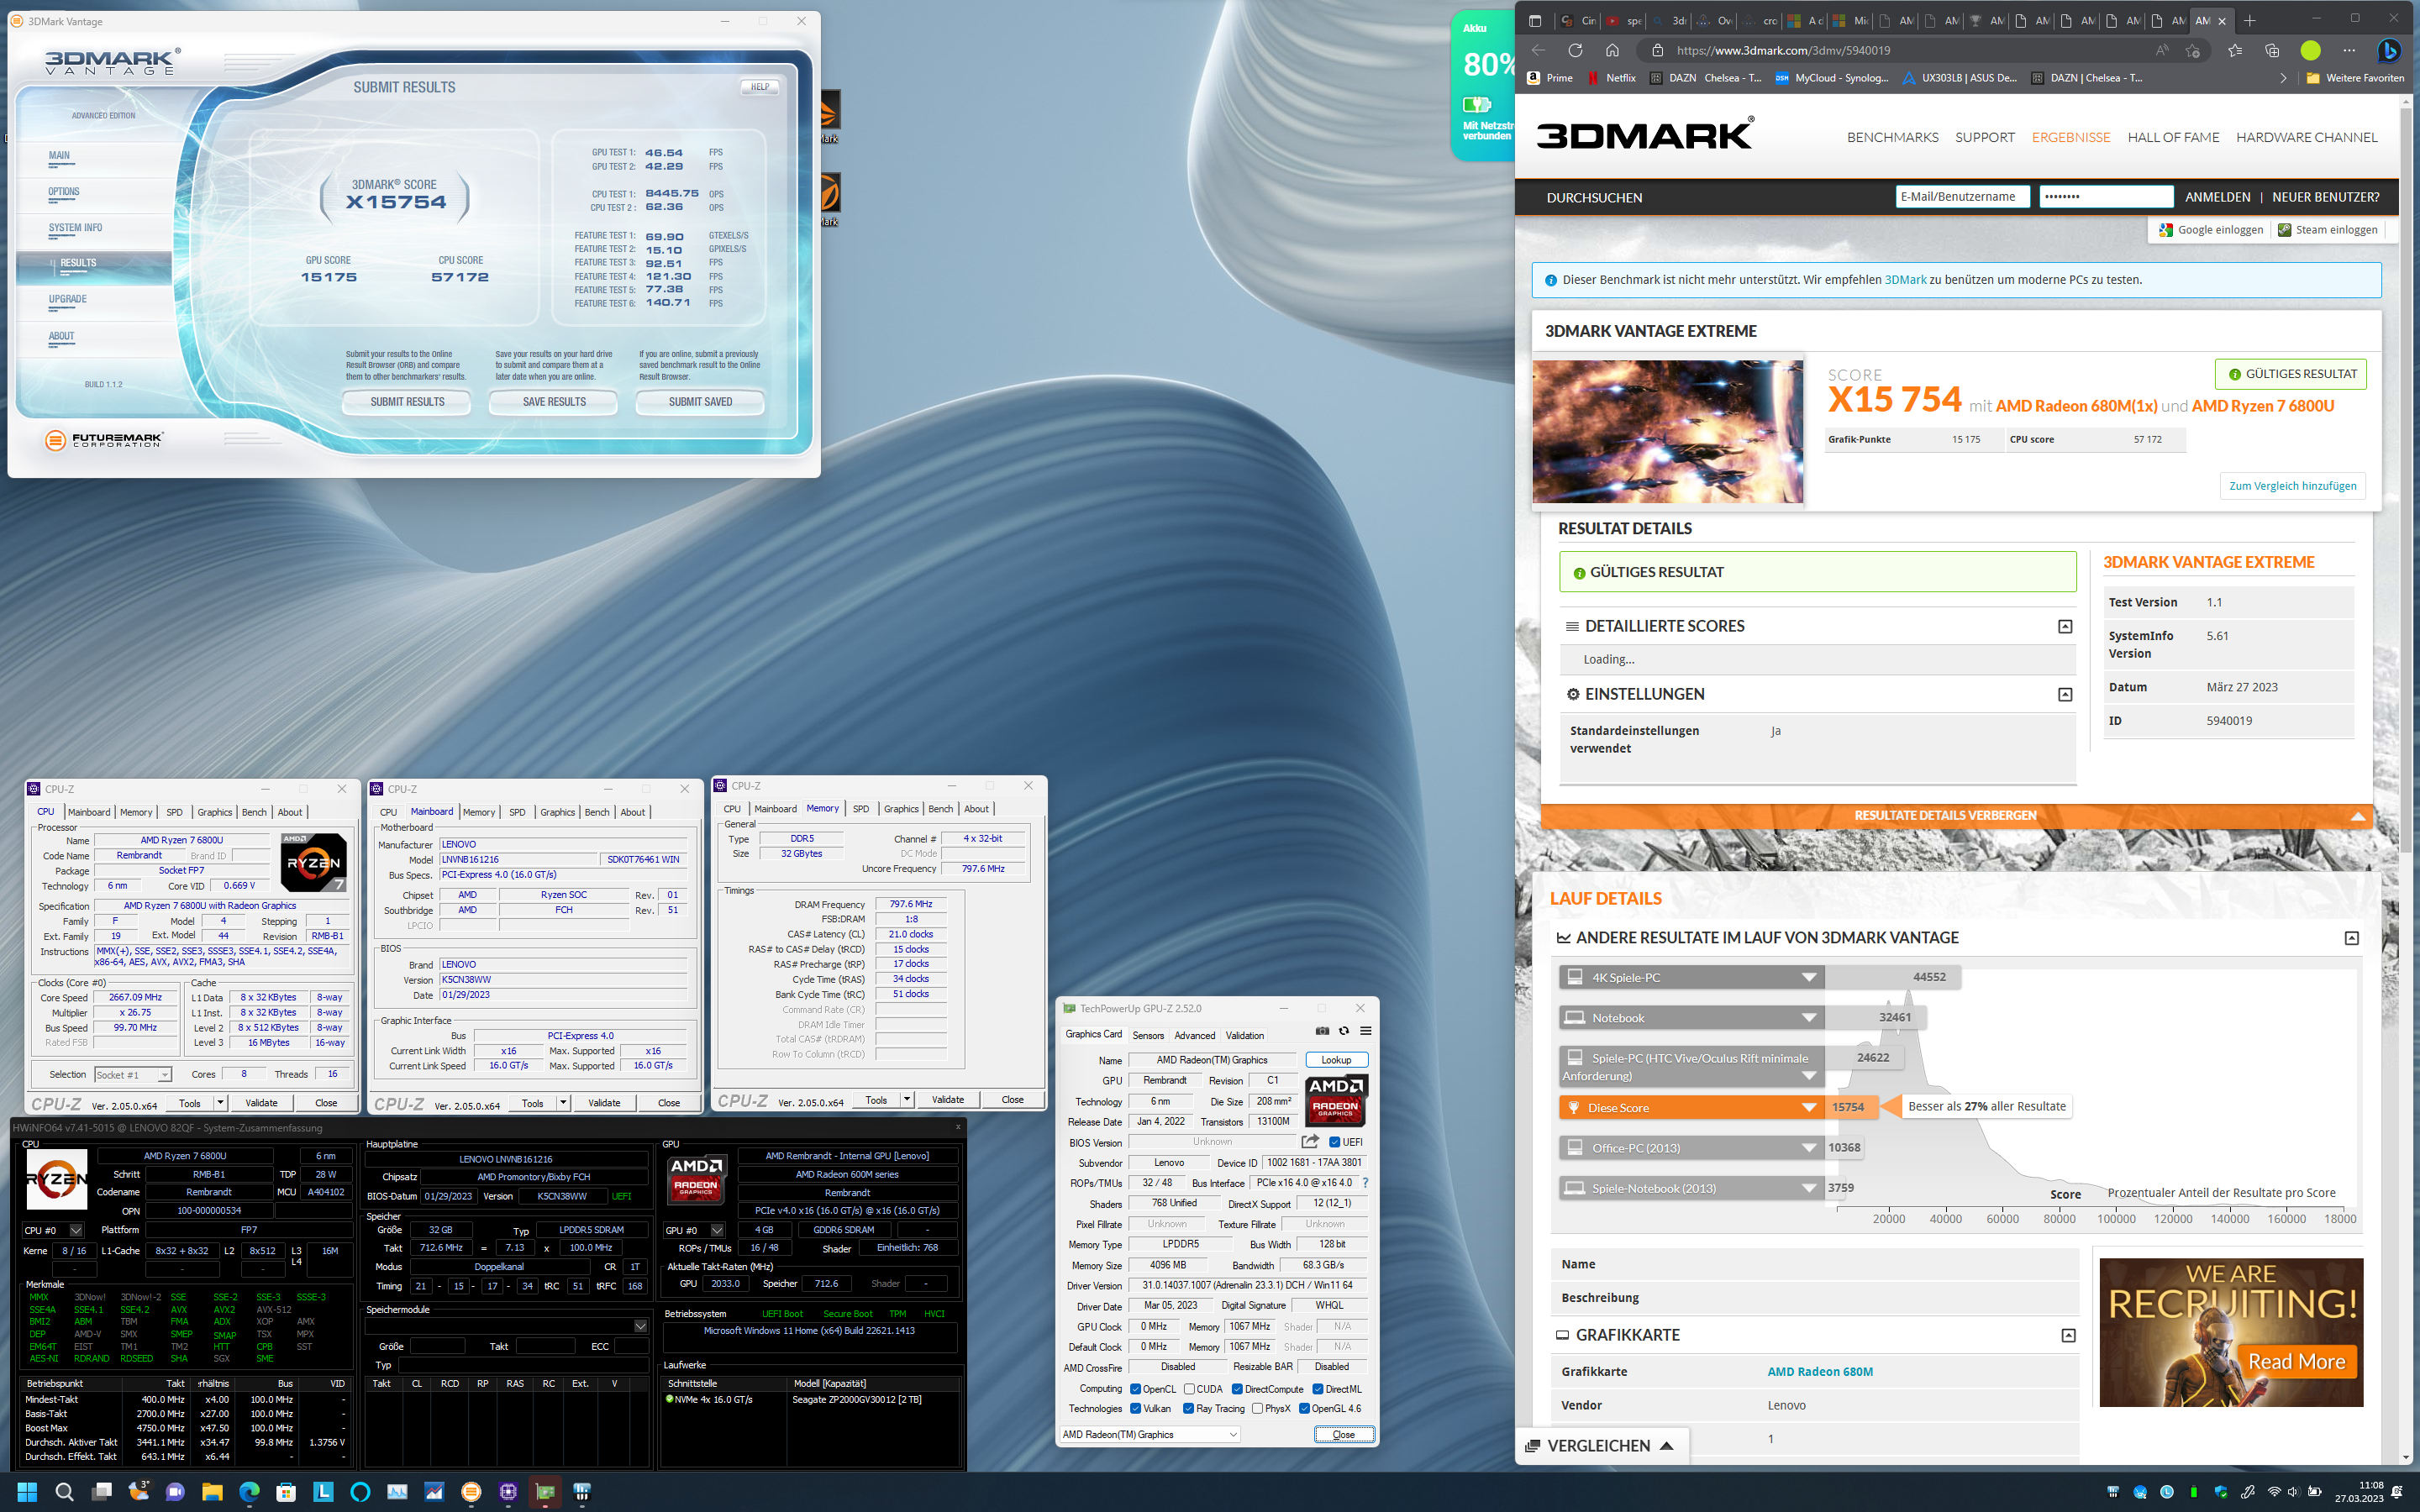2420x1512 pixels.
Task: Collapse the Grafikkarte section
Action: 2069,1336
